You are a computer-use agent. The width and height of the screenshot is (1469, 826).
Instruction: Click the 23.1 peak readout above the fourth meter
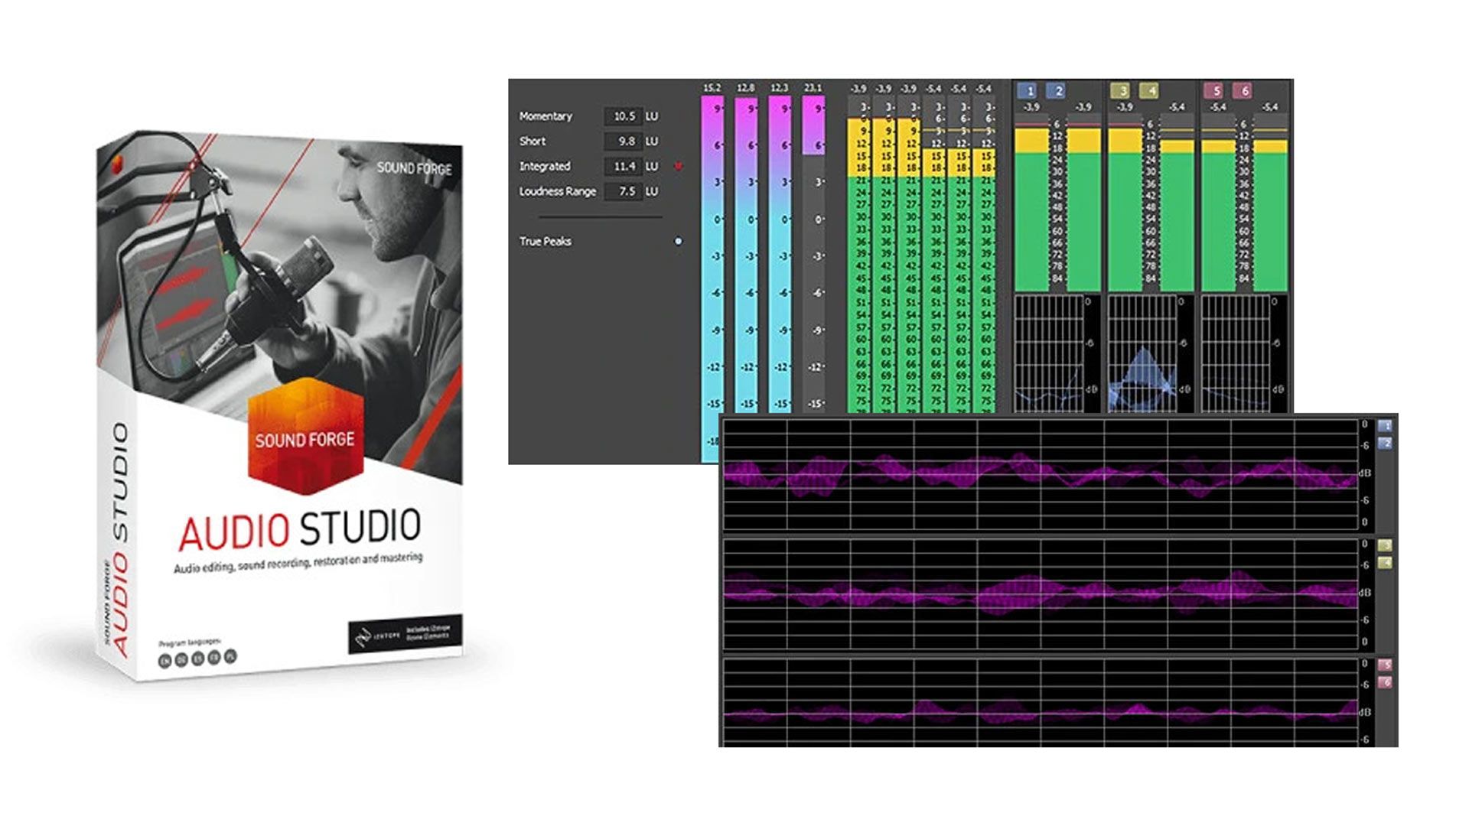[814, 87]
